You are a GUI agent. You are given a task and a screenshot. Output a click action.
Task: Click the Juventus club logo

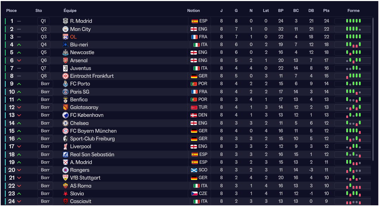point(65,68)
